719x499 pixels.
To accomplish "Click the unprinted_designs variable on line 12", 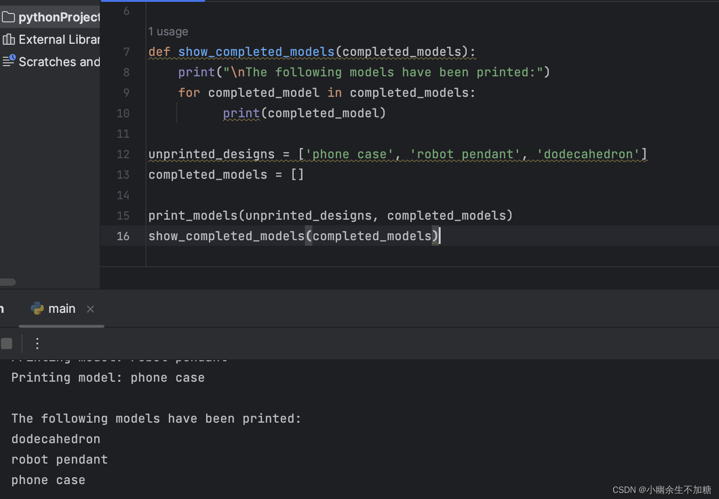I will click(x=211, y=154).
